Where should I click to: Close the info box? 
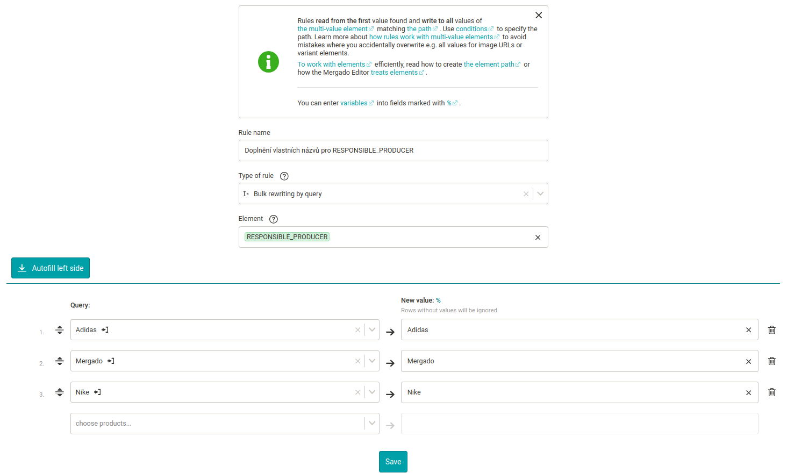pyautogui.click(x=538, y=16)
